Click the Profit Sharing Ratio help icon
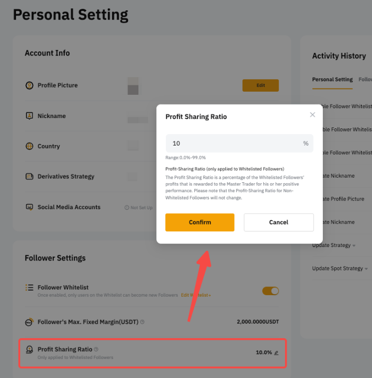 96,350
